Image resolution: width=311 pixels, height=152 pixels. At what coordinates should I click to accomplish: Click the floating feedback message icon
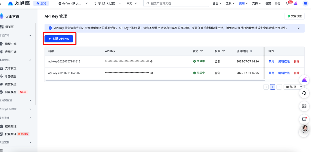coord(304,119)
